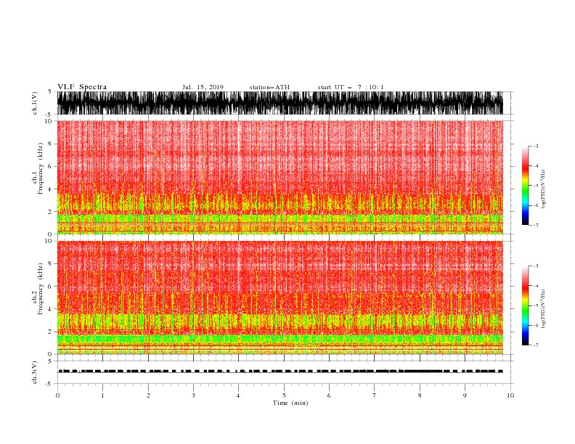Click the "-7" value on ch.2 color bar
This screenshot has width=575, height=444.
pyautogui.click(x=536, y=345)
